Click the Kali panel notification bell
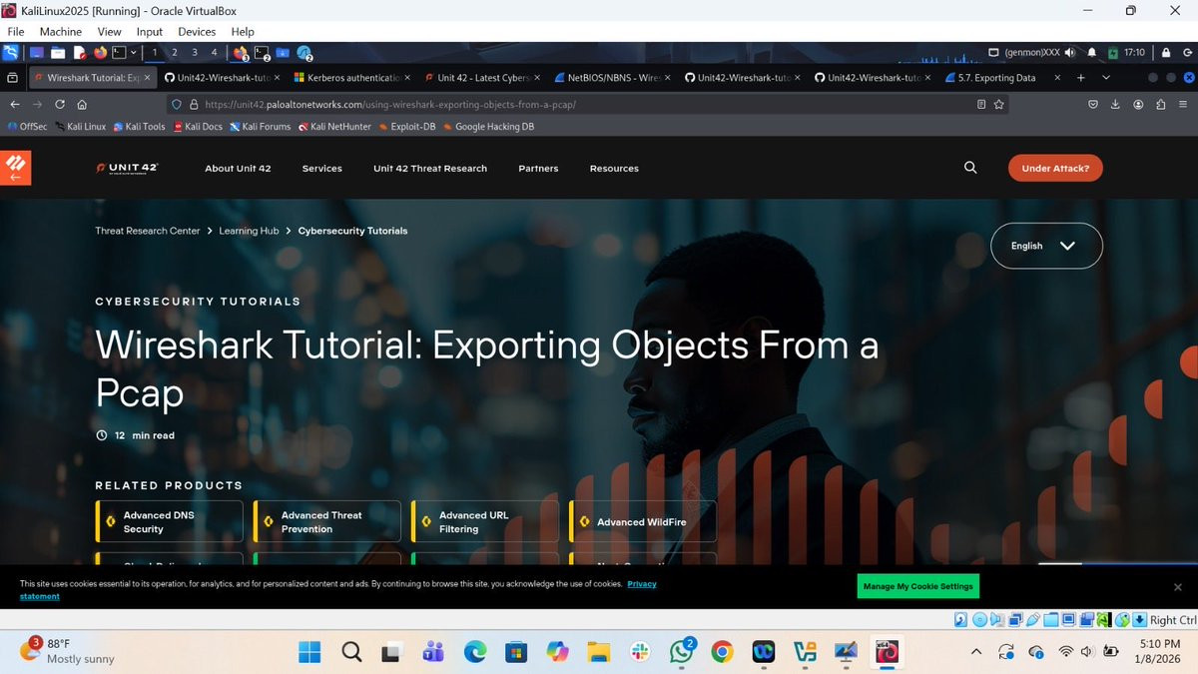The width and height of the screenshot is (1198, 674). pyautogui.click(x=1091, y=52)
